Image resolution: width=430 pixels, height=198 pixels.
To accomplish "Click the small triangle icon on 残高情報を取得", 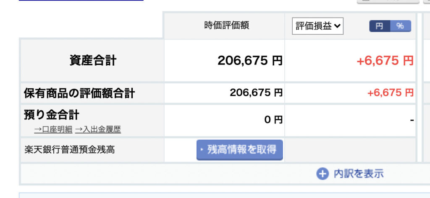I will (202, 149).
